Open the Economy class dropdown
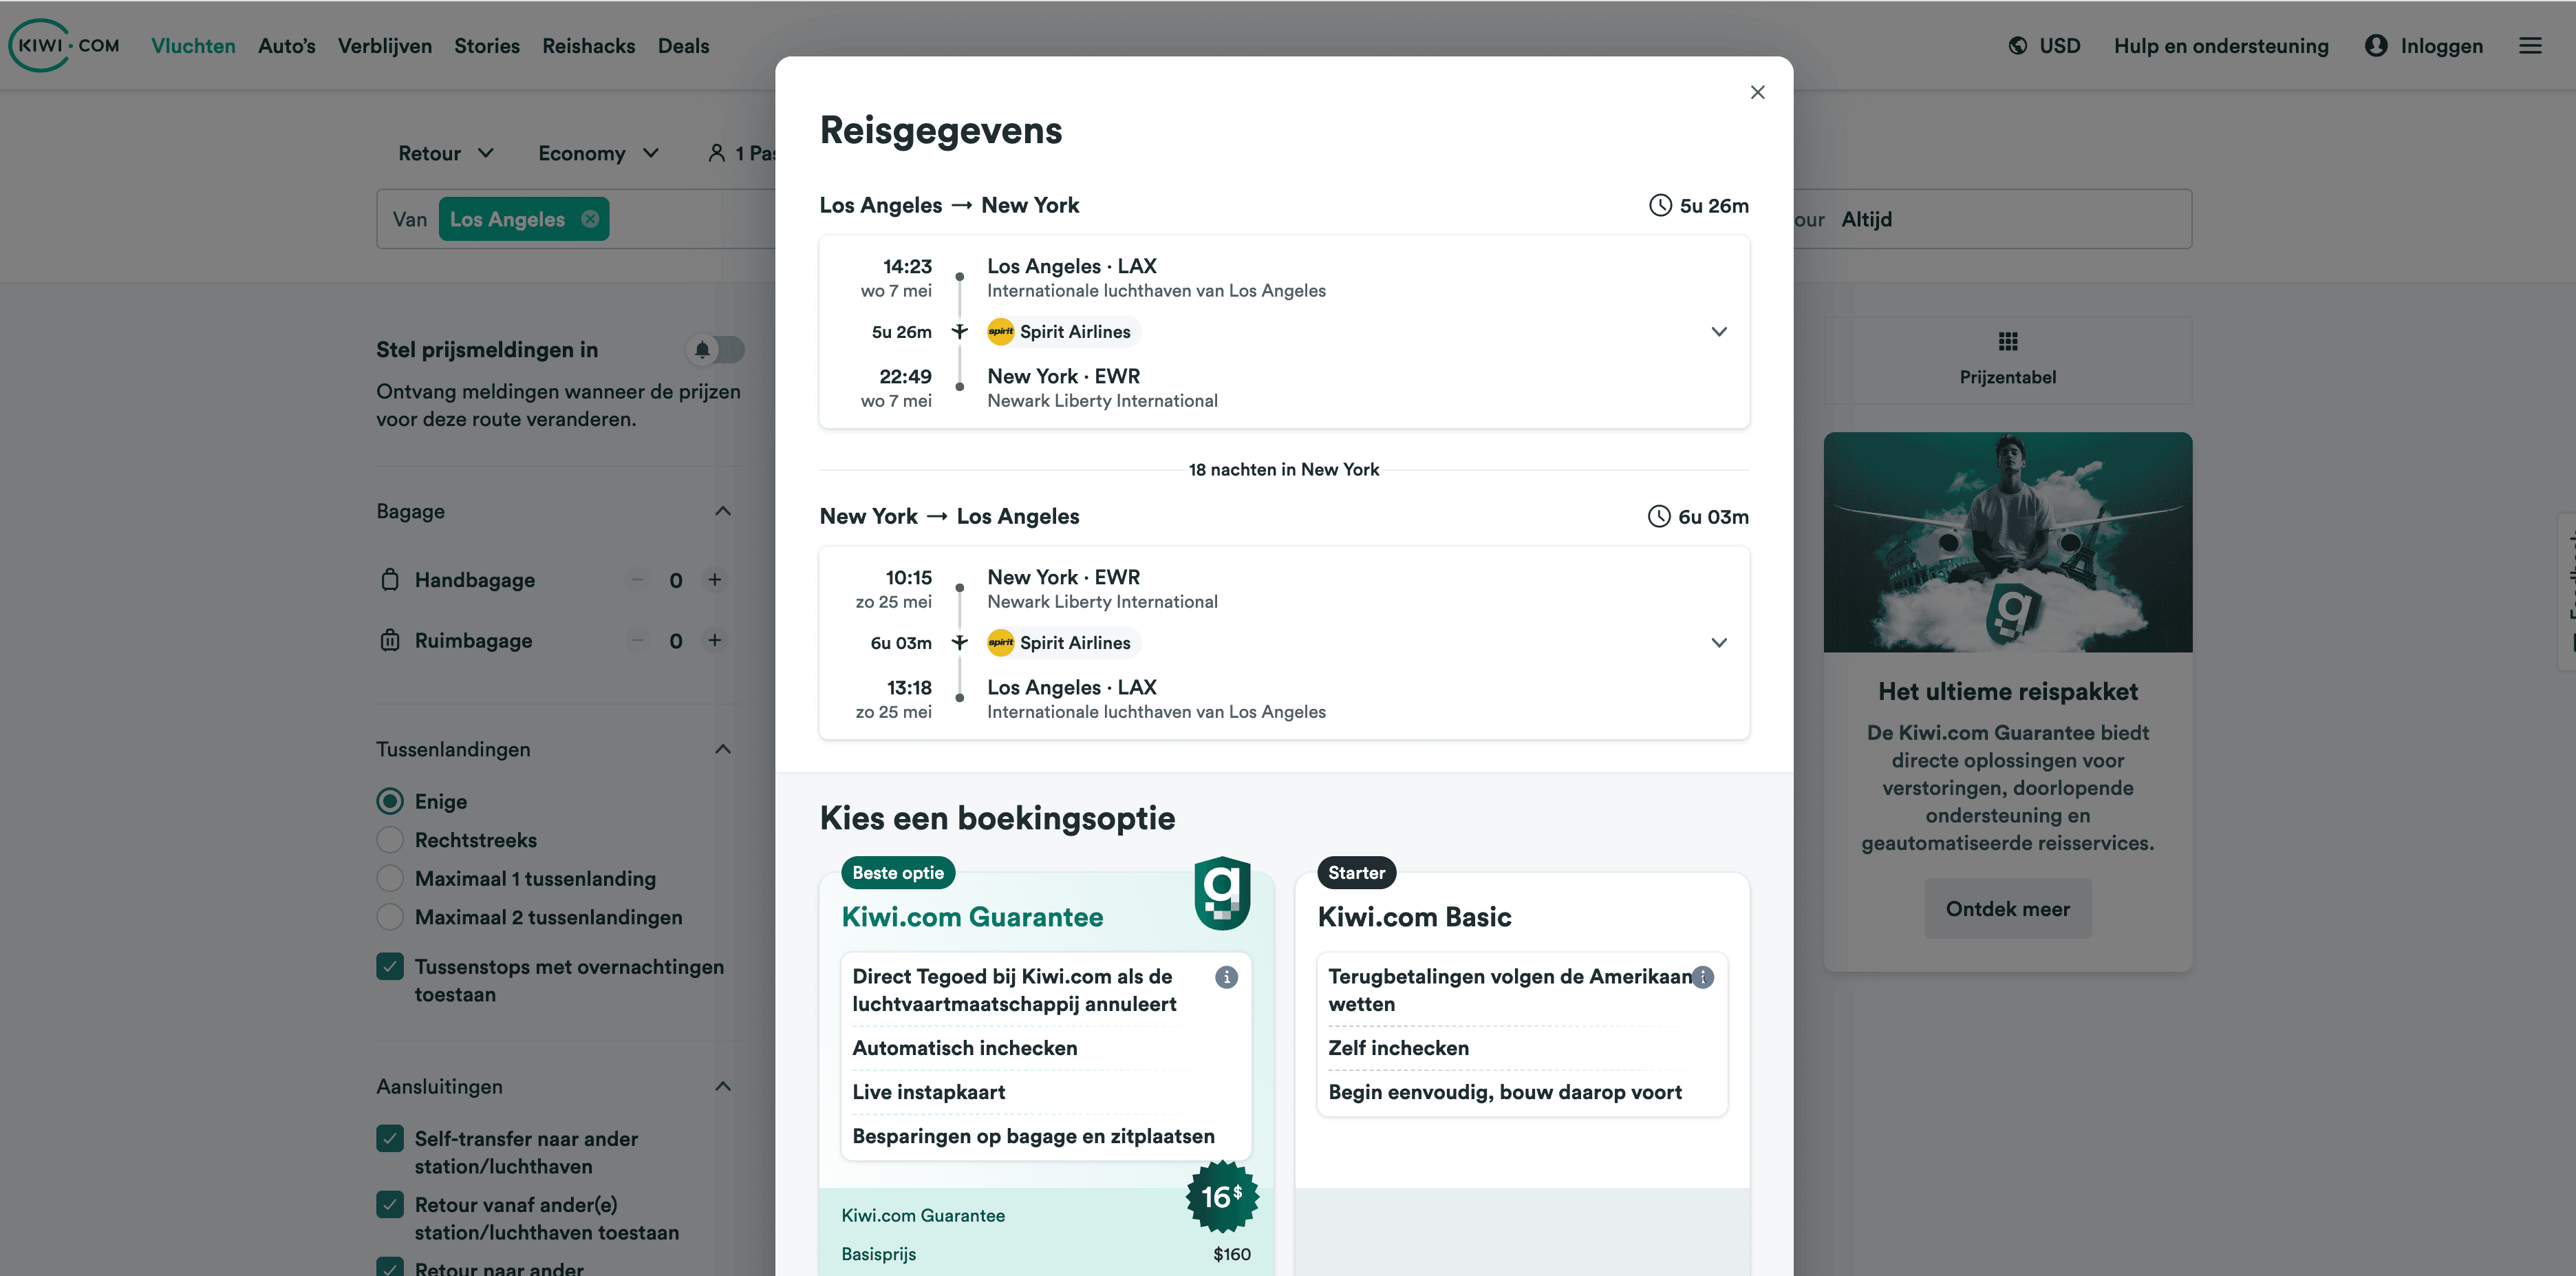Viewport: 2576px width, 1276px height. (598, 153)
